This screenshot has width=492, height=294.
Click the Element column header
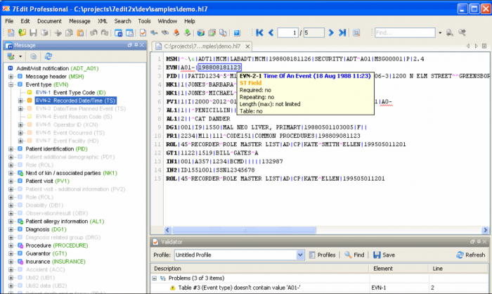point(399,269)
